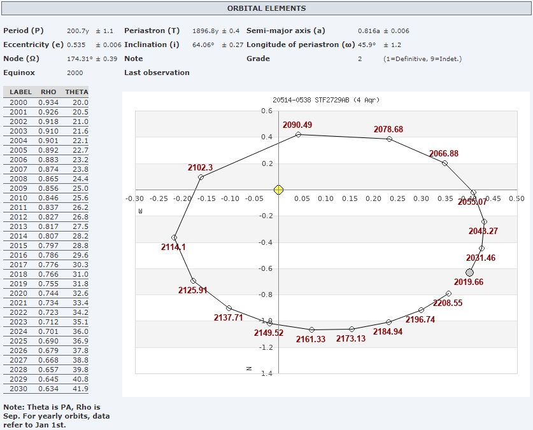
Task: Click the gray 2019.66 position marker
Action: pos(470,272)
